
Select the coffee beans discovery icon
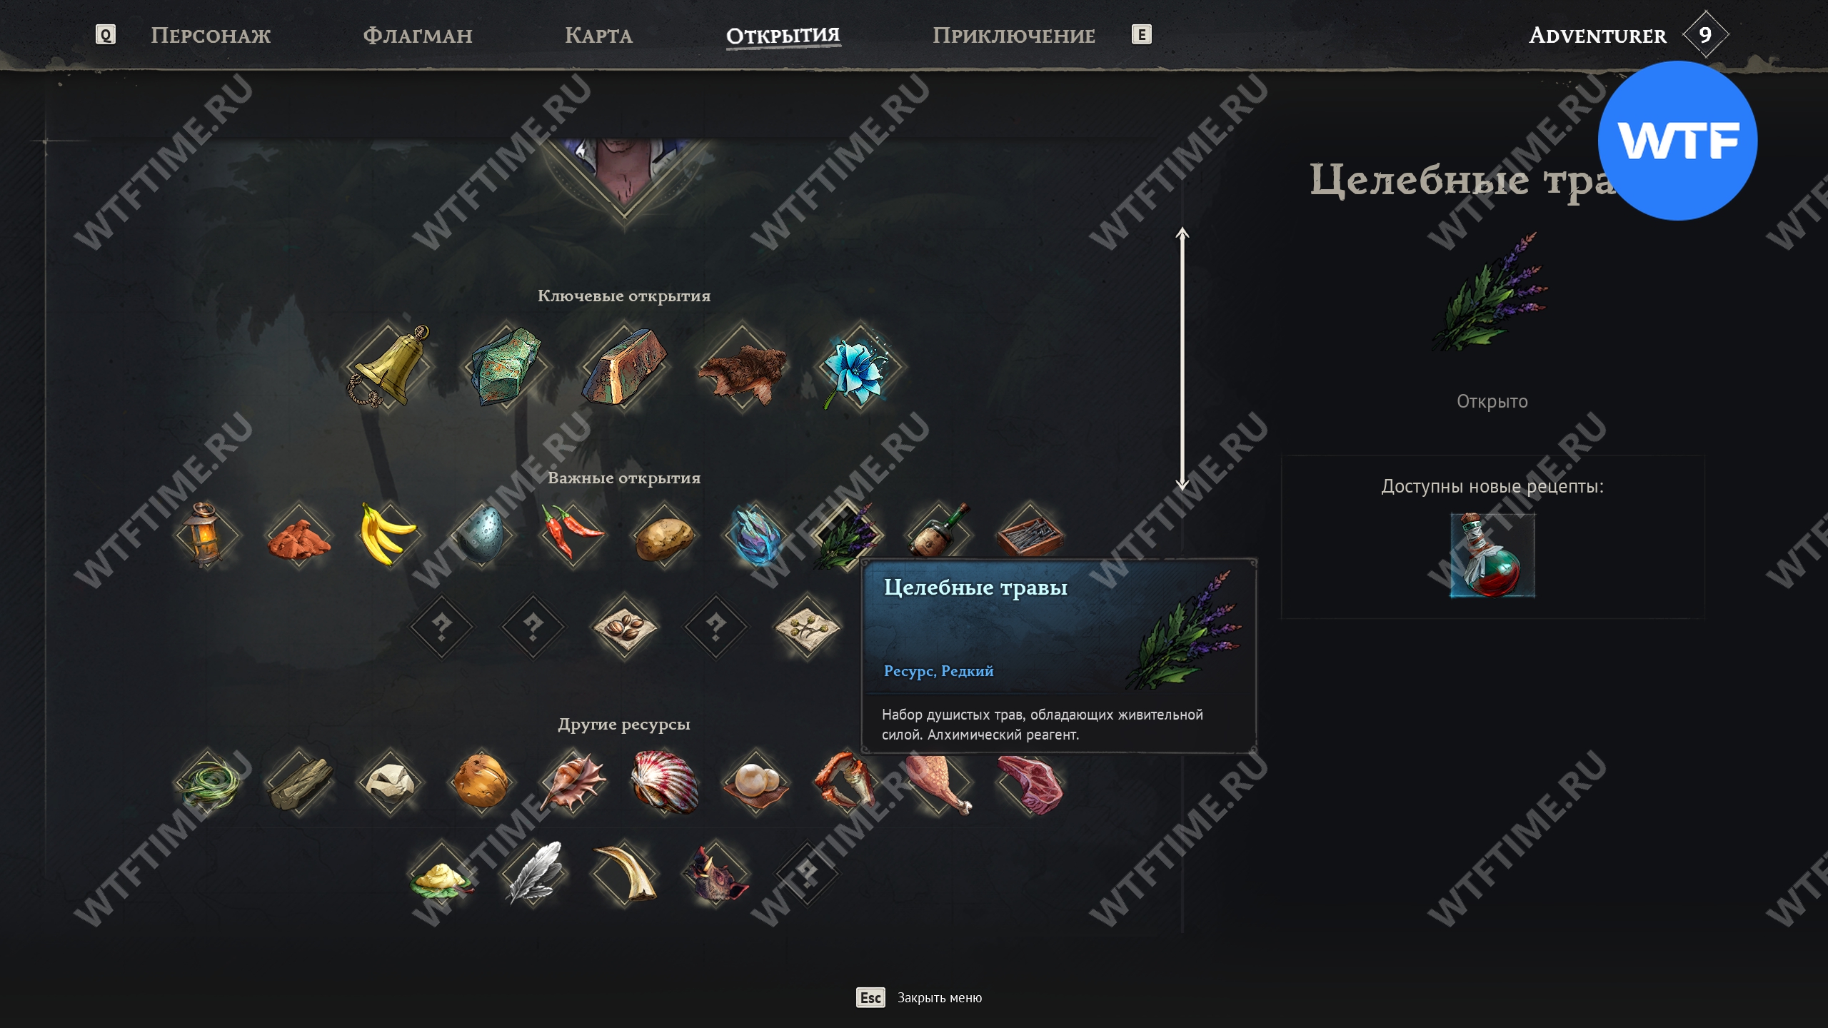pos(624,626)
